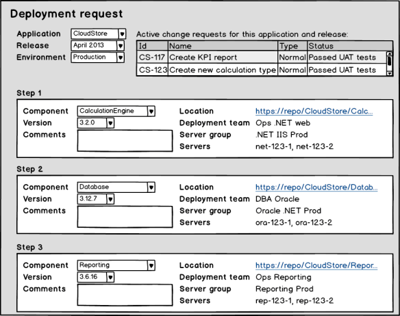The width and height of the screenshot is (400, 316).
Task: Click the Step 1 Comments text box
Action: [x=125, y=141]
